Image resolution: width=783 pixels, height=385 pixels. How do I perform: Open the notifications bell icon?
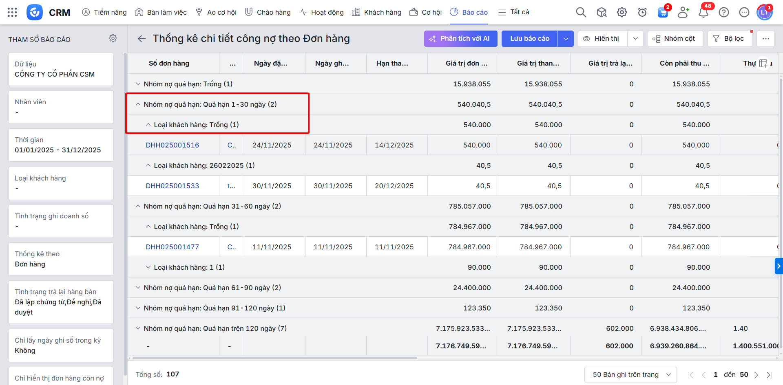(x=703, y=12)
